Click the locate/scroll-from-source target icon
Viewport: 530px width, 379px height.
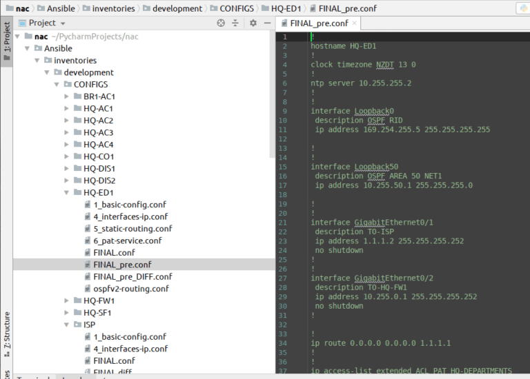coord(221,23)
